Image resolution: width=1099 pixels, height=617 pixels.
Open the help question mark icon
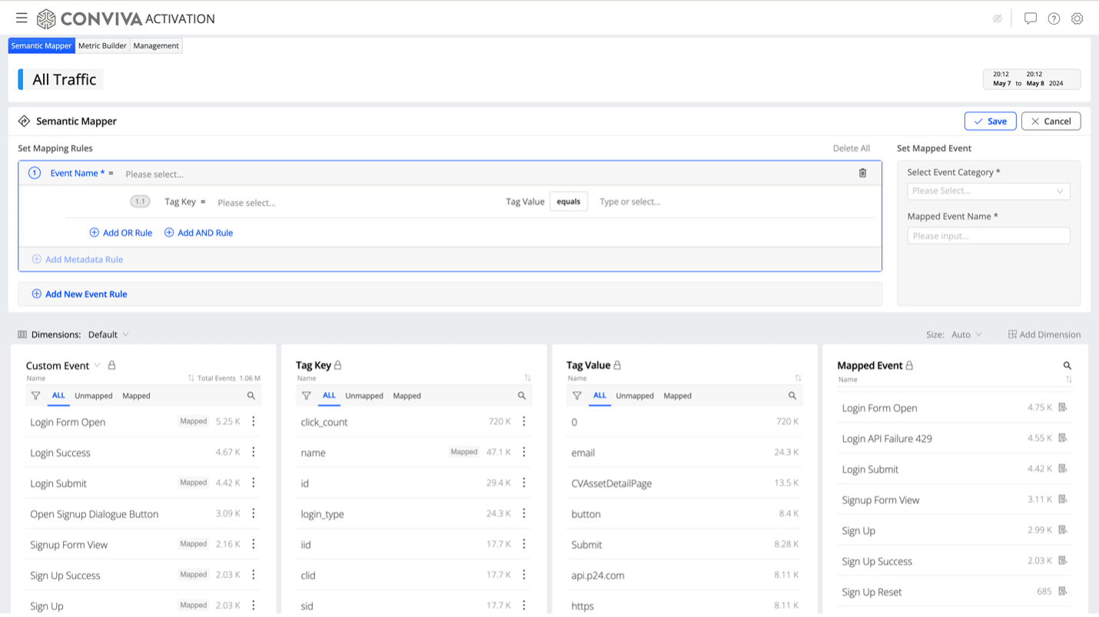1054,18
